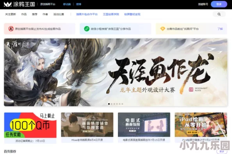The width and height of the screenshot is (232, 154).
Task: Click the 微信小程序 share notice text
Action: [111, 29]
